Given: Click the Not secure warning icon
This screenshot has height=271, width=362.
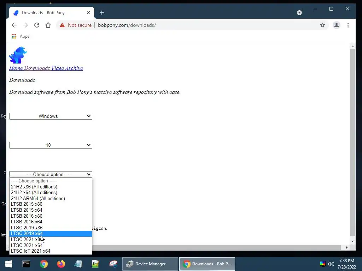Looking at the screenshot, I should (62, 25).
